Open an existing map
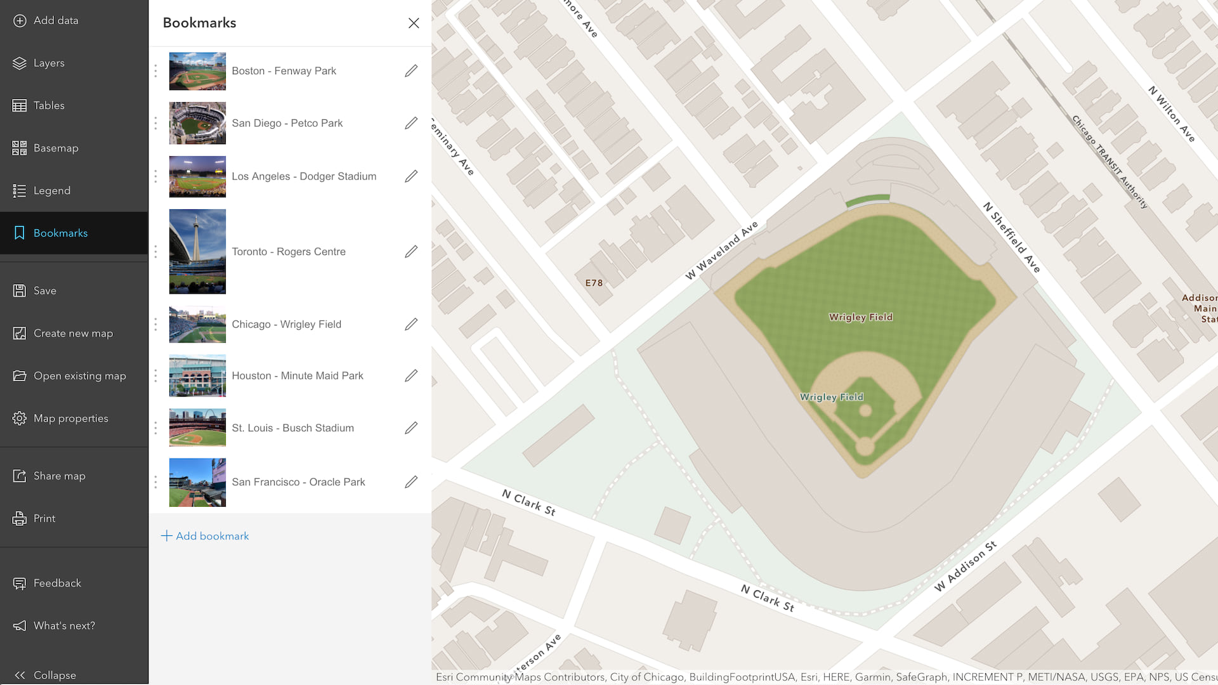 pyautogui.click(x=79, y=375)
